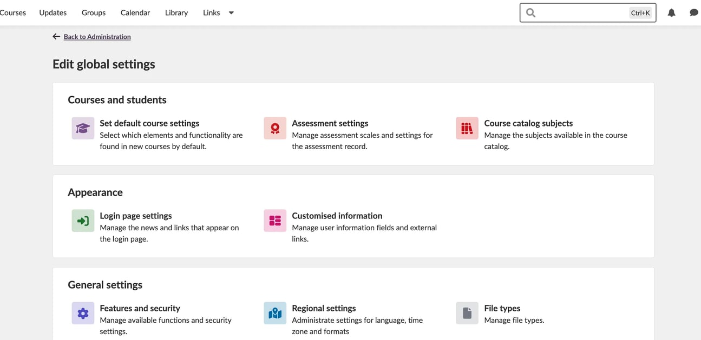
Task: Click the map Regional settings icon
Action: point(275,314)
